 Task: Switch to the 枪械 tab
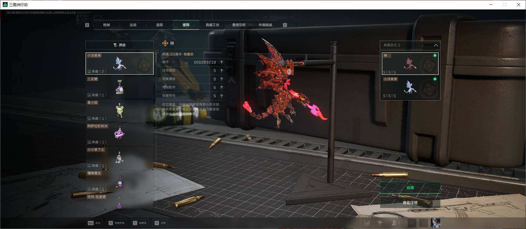click(x=107, y=25)
